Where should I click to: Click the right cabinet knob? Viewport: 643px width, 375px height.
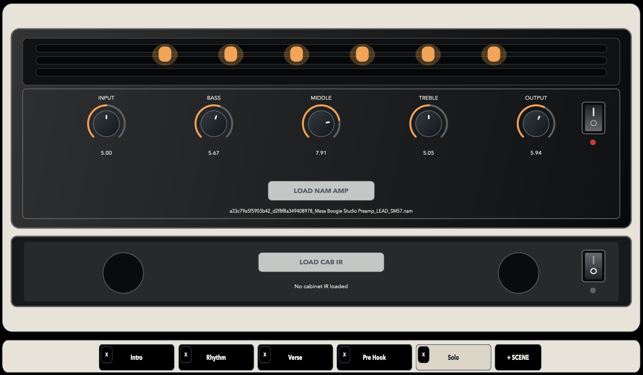tap(518, 273)
